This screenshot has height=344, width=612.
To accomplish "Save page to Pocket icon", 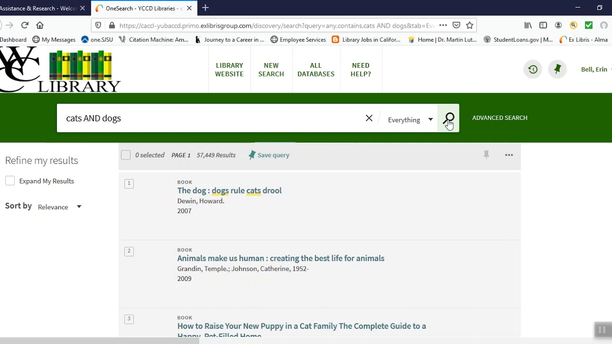I will [457, 25].
